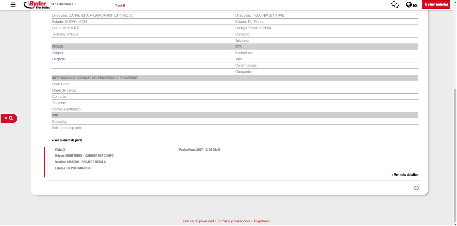Screen dimensions: 457x226
Task: Click the Ir a herramientas button
Action: pyautogui.click(x=436, y=5)
